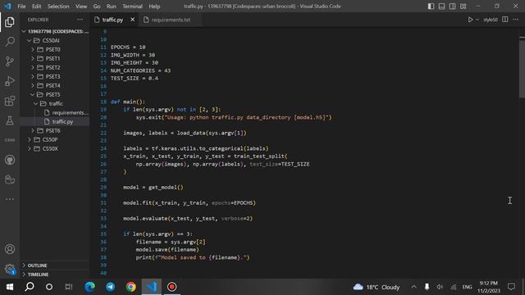The height and width of the screenshot is (295, 525).
Task: Collapse the CS50AI folder
Action: [55, 40]
